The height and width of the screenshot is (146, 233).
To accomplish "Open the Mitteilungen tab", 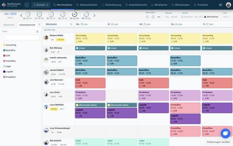I will (x=180, y=5).
